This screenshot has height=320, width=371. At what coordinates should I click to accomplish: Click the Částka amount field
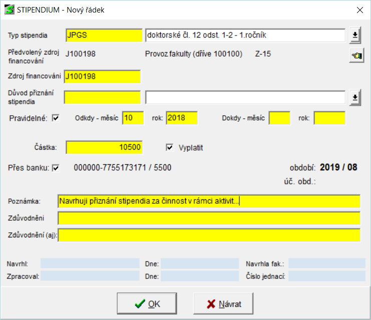(x=104, y=147)
